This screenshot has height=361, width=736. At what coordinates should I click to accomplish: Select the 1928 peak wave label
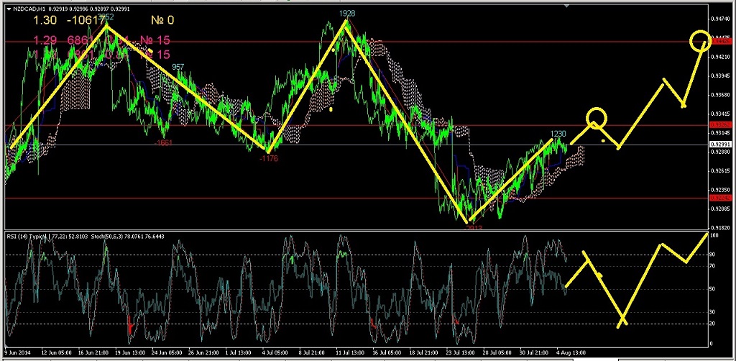coord(347,14)
